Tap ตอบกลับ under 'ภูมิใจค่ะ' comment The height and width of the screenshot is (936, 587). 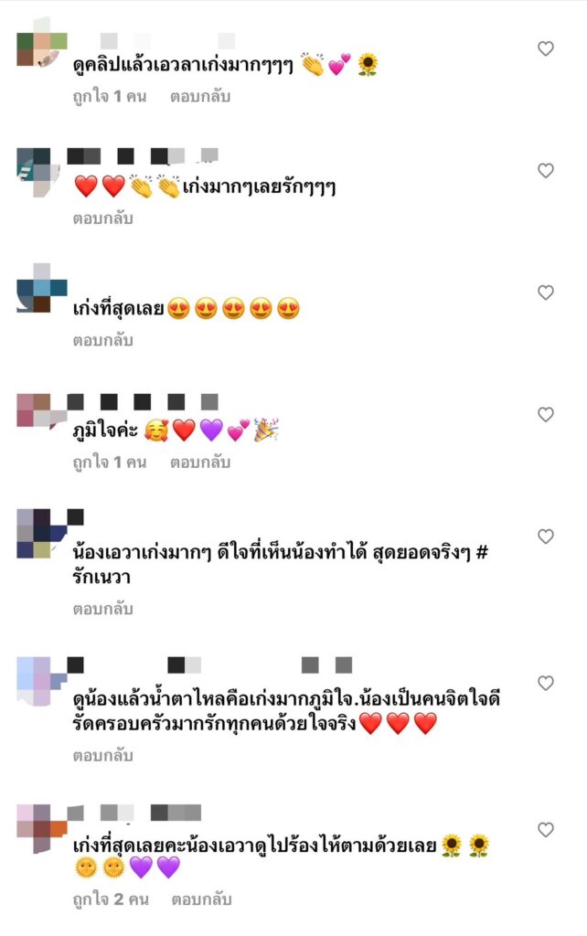[200, 462]
